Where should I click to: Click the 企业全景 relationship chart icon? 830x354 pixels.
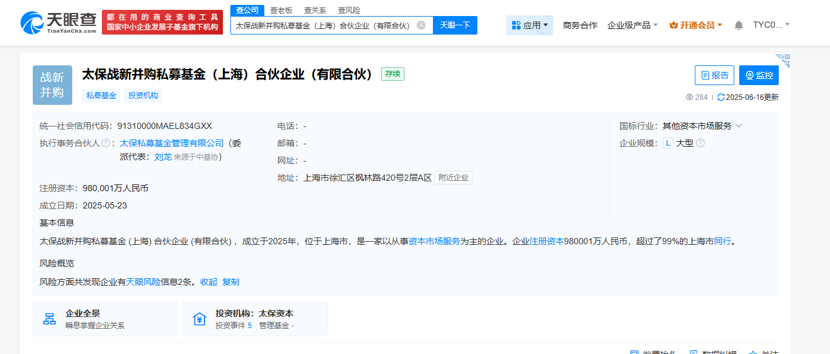click(49, 319)
